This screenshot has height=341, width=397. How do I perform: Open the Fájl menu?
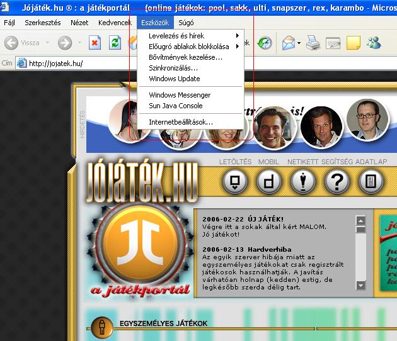(9, 23)
